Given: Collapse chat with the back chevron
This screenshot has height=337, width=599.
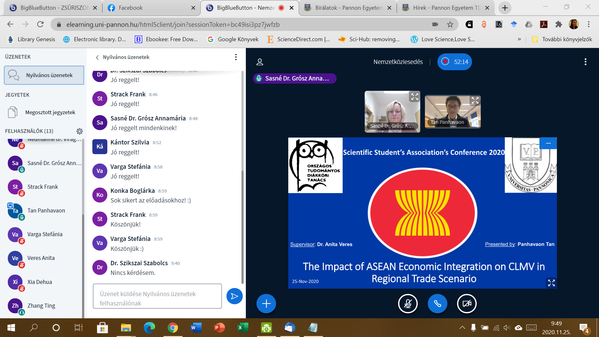Looking at the screenshot, I should pos(97,57).
